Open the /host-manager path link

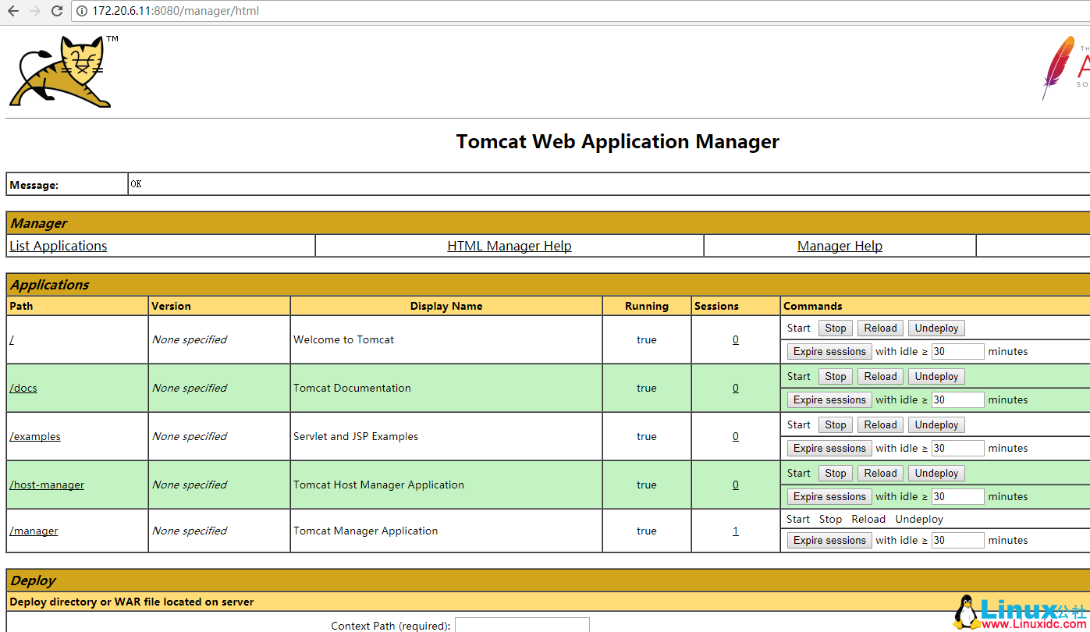click(47, 485)
